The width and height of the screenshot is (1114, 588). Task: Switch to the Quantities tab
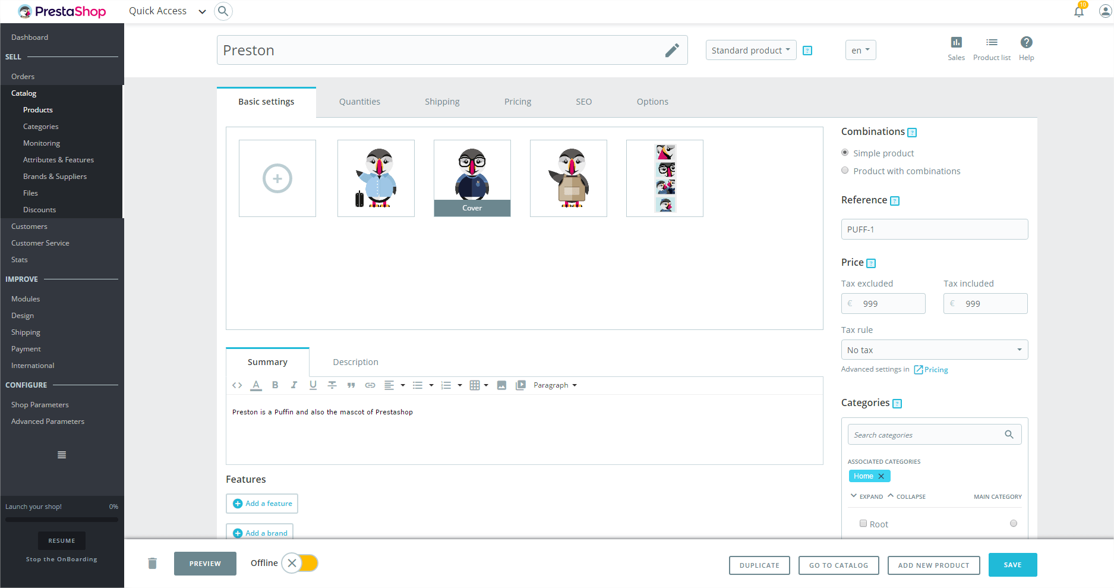(359, 102)
